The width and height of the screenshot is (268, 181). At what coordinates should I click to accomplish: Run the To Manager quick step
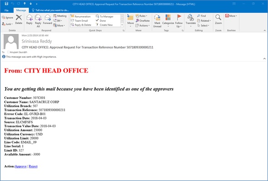tap(105, 16)
